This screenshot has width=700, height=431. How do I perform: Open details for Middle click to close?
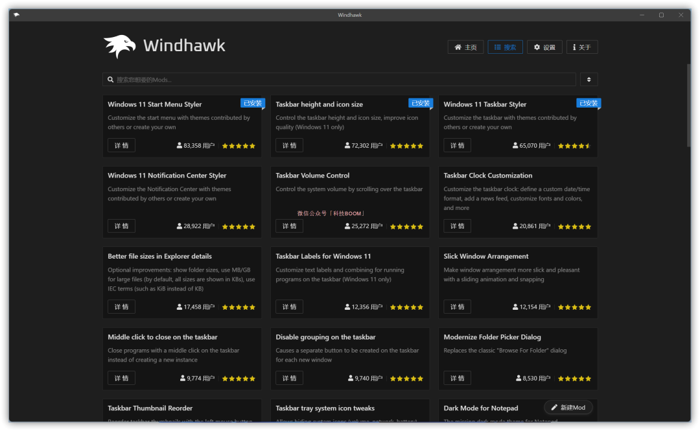click(121, 379)
